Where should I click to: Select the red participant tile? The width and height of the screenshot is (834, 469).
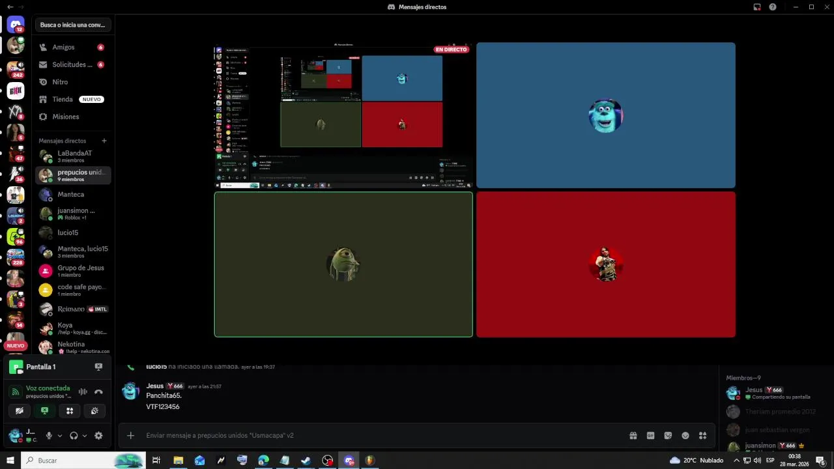[606, 264]
